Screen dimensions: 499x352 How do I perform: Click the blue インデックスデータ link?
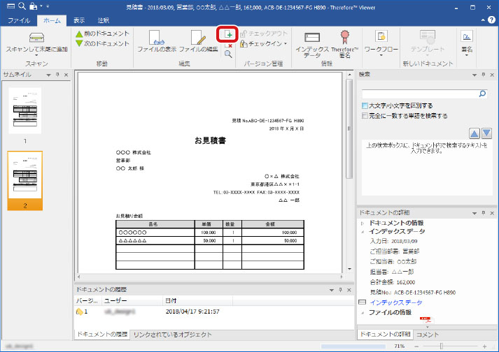[x=395, y=302]
